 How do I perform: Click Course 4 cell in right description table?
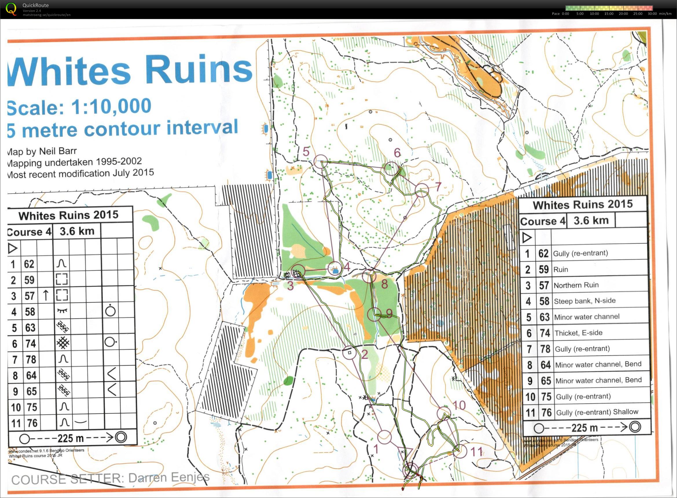click(542, 221)
